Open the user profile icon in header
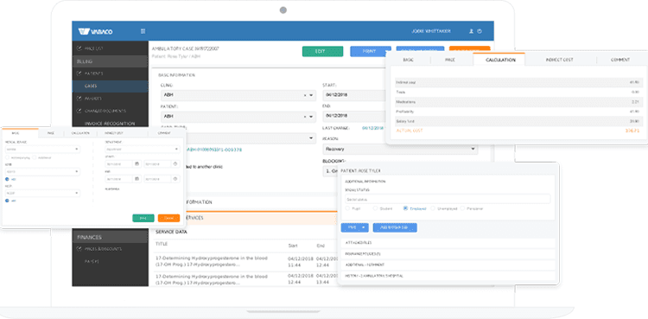The height and width of the screenshot is (319, 648). (471, 31)
